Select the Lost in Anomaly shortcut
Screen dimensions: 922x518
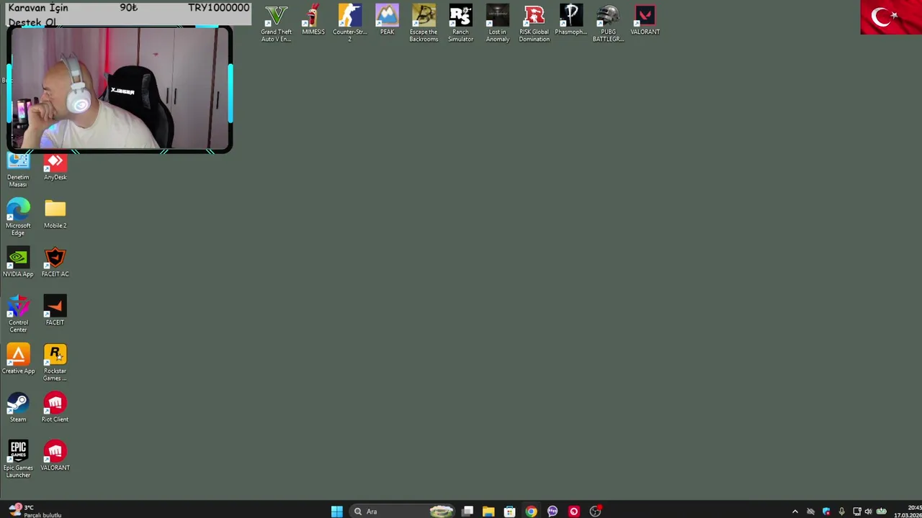(x=498, y=23)
